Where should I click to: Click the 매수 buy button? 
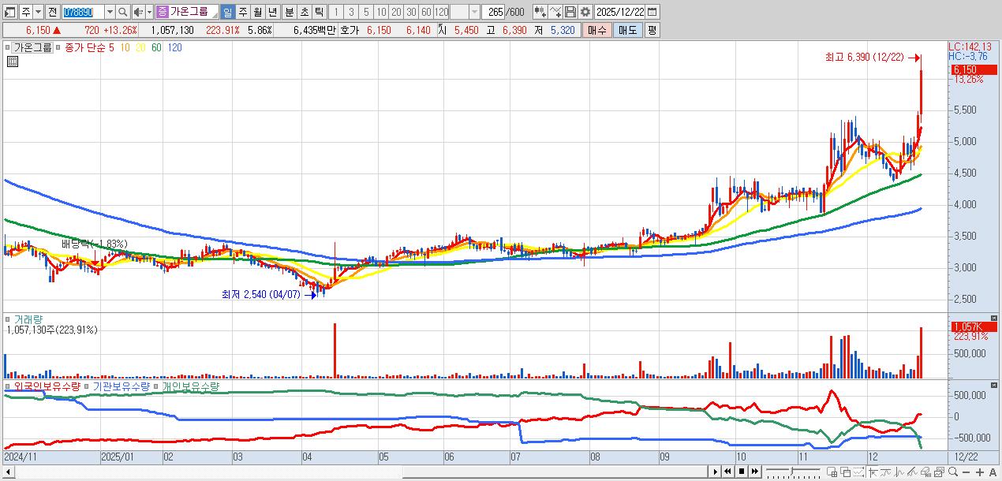point(597,30)
